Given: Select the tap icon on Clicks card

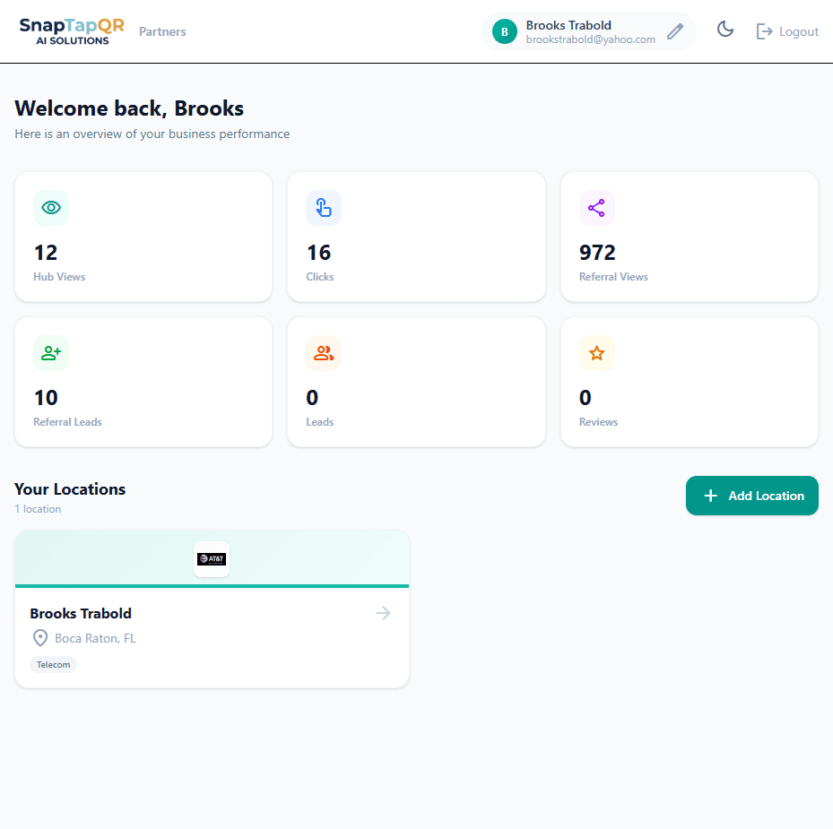Looking at the screenshot, I should click(x=324, y=208).
